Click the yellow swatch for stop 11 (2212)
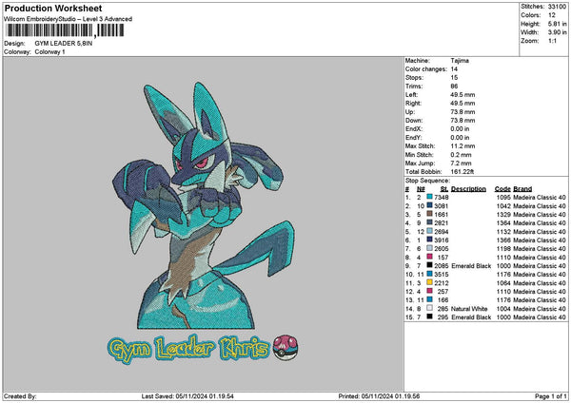Viewport: 571px width, 403px height. 430,282
